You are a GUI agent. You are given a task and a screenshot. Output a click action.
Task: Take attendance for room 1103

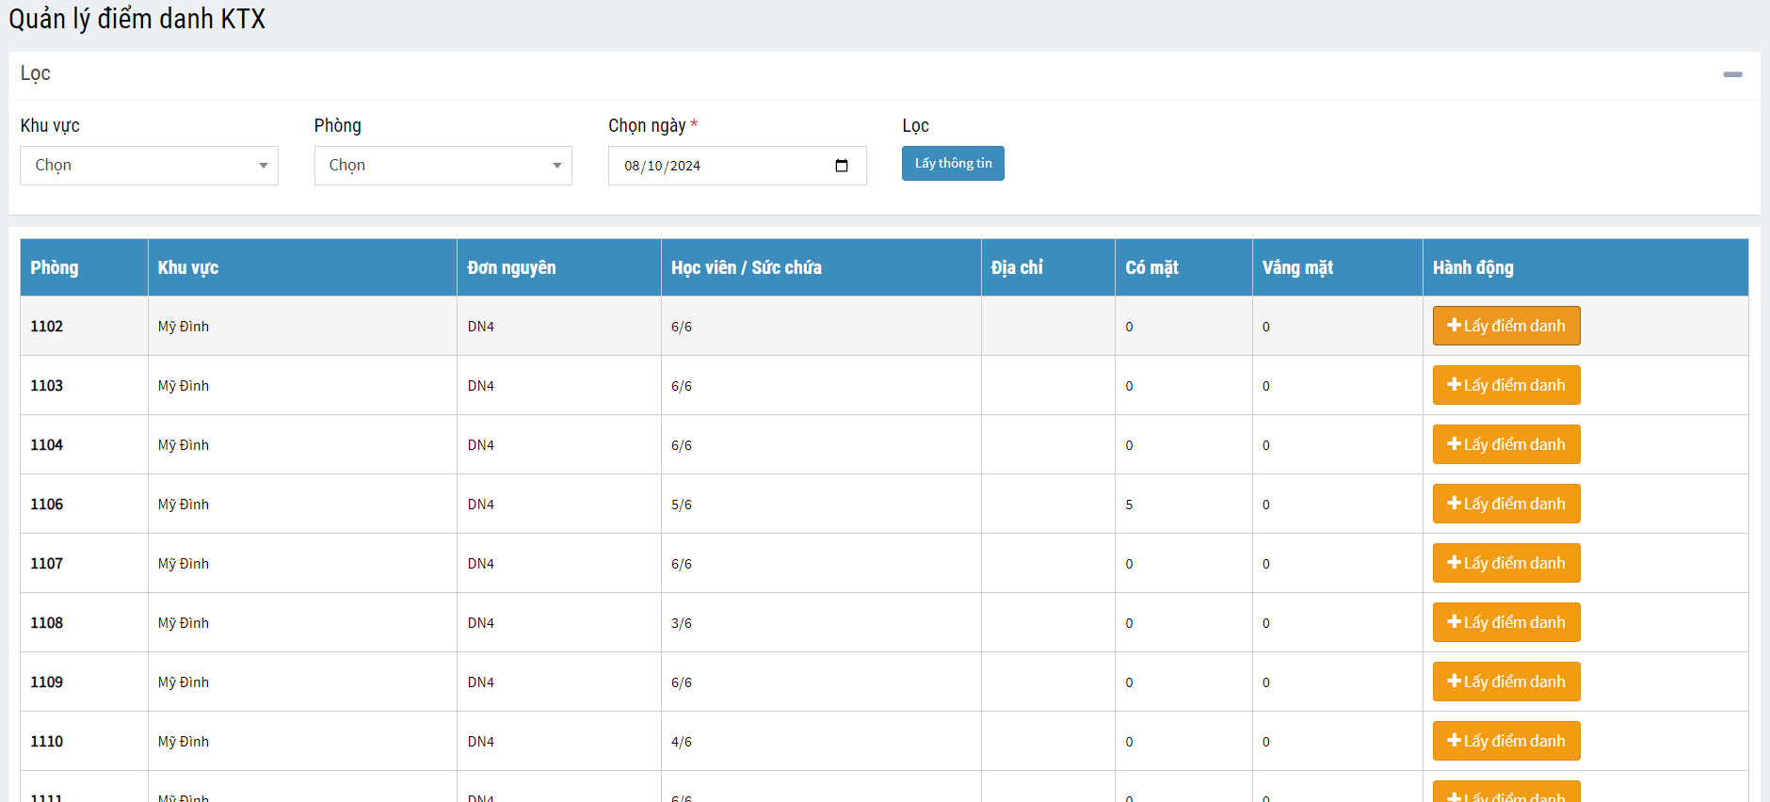(x=1505, y=385)
